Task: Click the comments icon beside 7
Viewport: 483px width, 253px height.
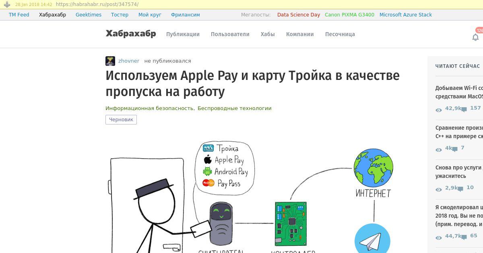Action: (x=455, y=149)
